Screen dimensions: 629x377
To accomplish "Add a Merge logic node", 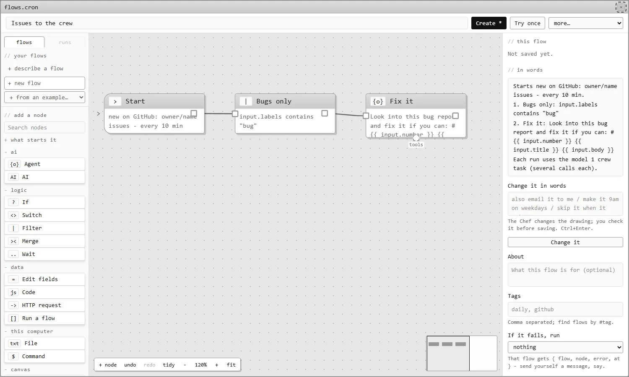I will click(44, 241).
